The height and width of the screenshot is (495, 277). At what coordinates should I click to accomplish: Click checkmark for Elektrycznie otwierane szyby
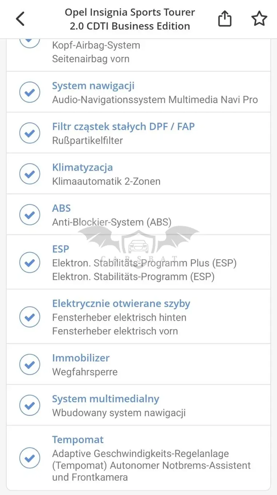pyautogui.click(x=30, y=317)
